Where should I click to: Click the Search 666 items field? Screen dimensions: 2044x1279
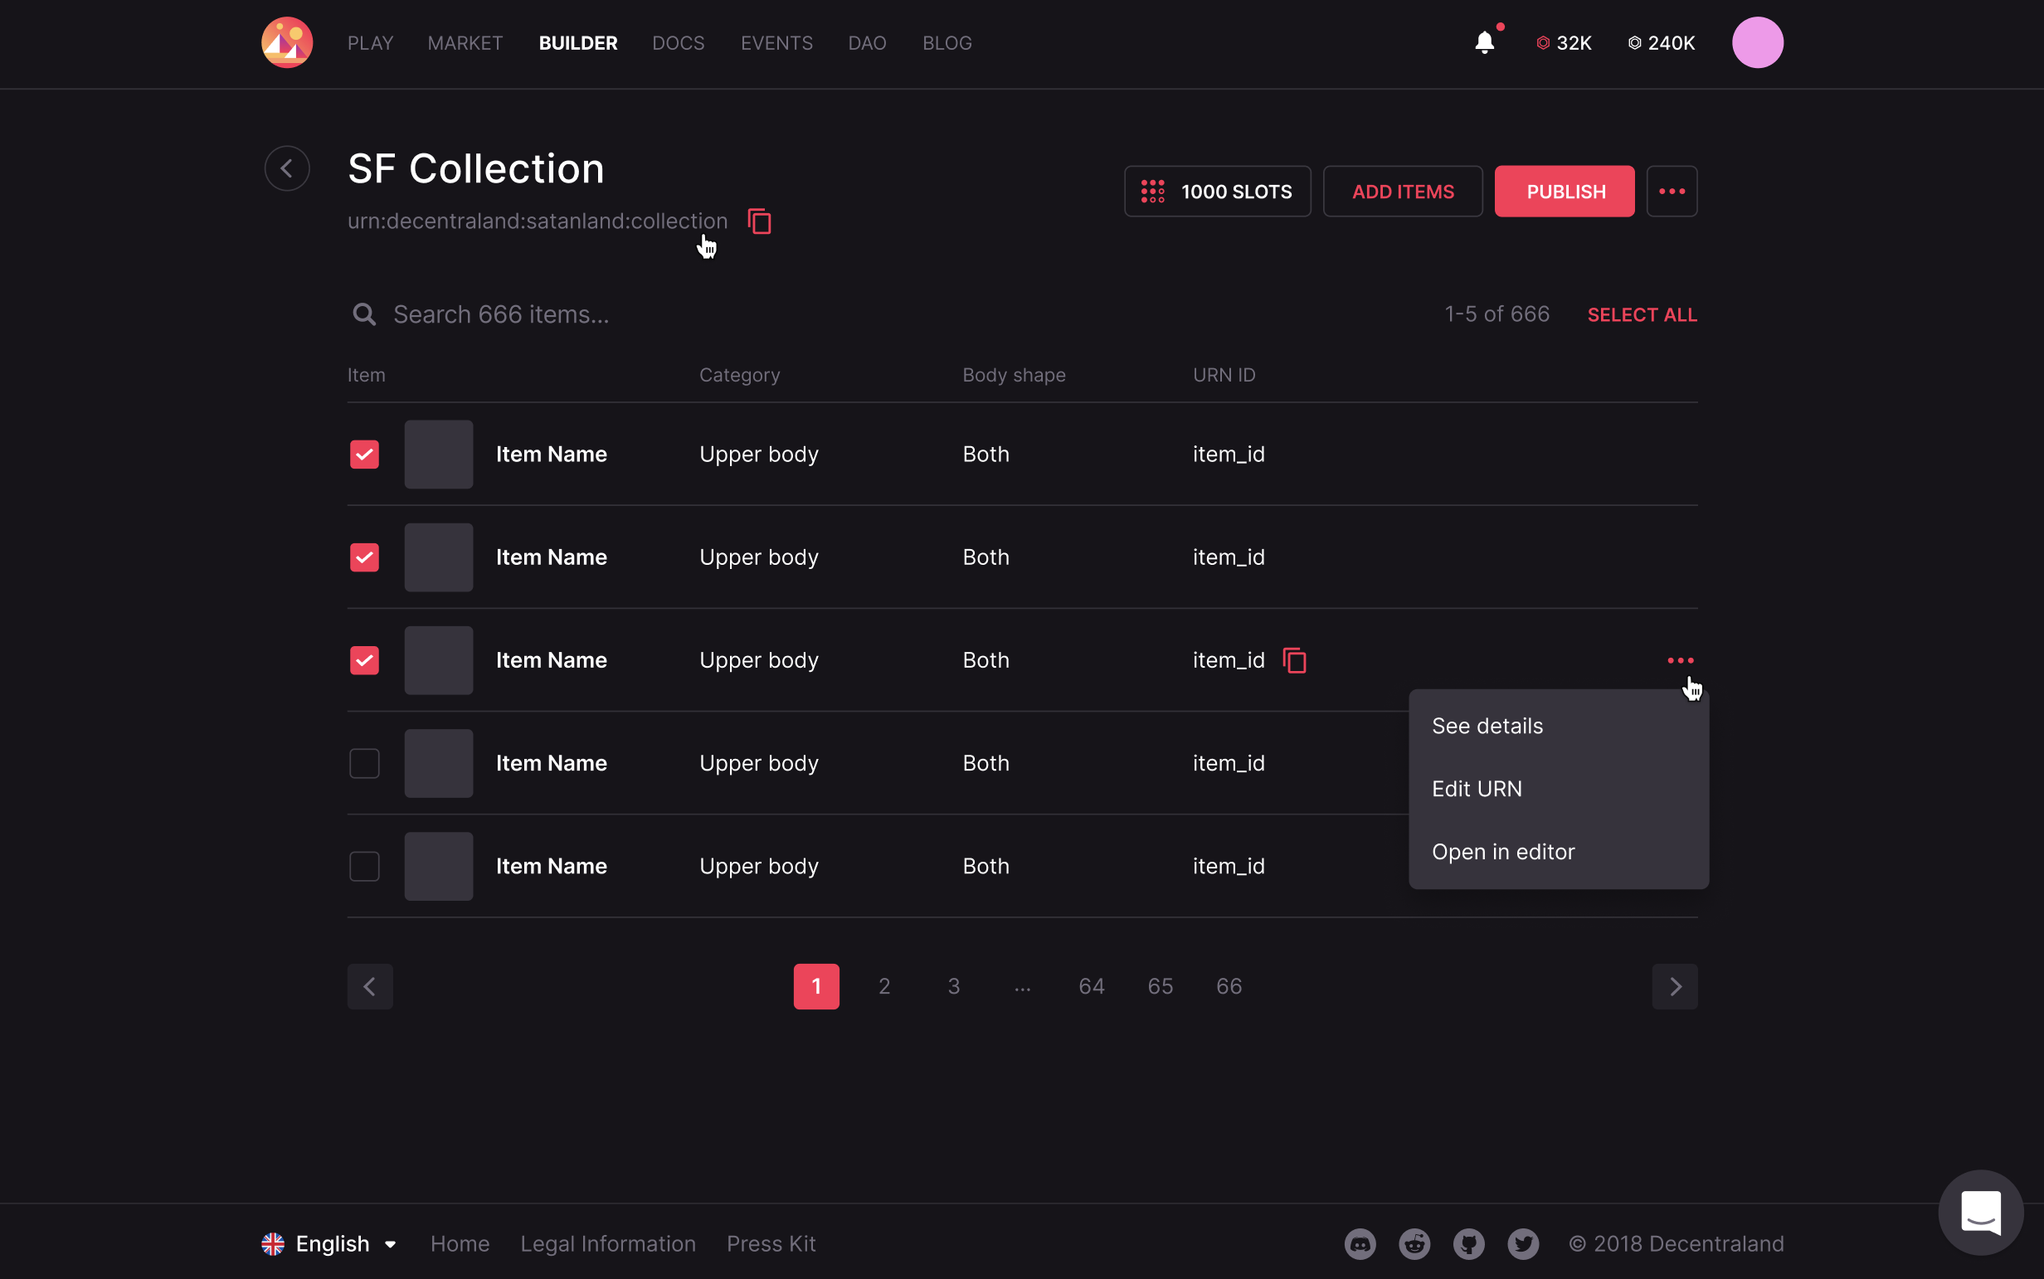tap(501, 314)
